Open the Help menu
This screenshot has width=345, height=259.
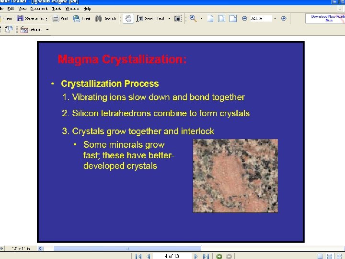click(x=87, y=9)
